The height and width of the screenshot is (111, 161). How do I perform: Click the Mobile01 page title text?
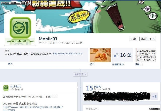tap(48, 39)
